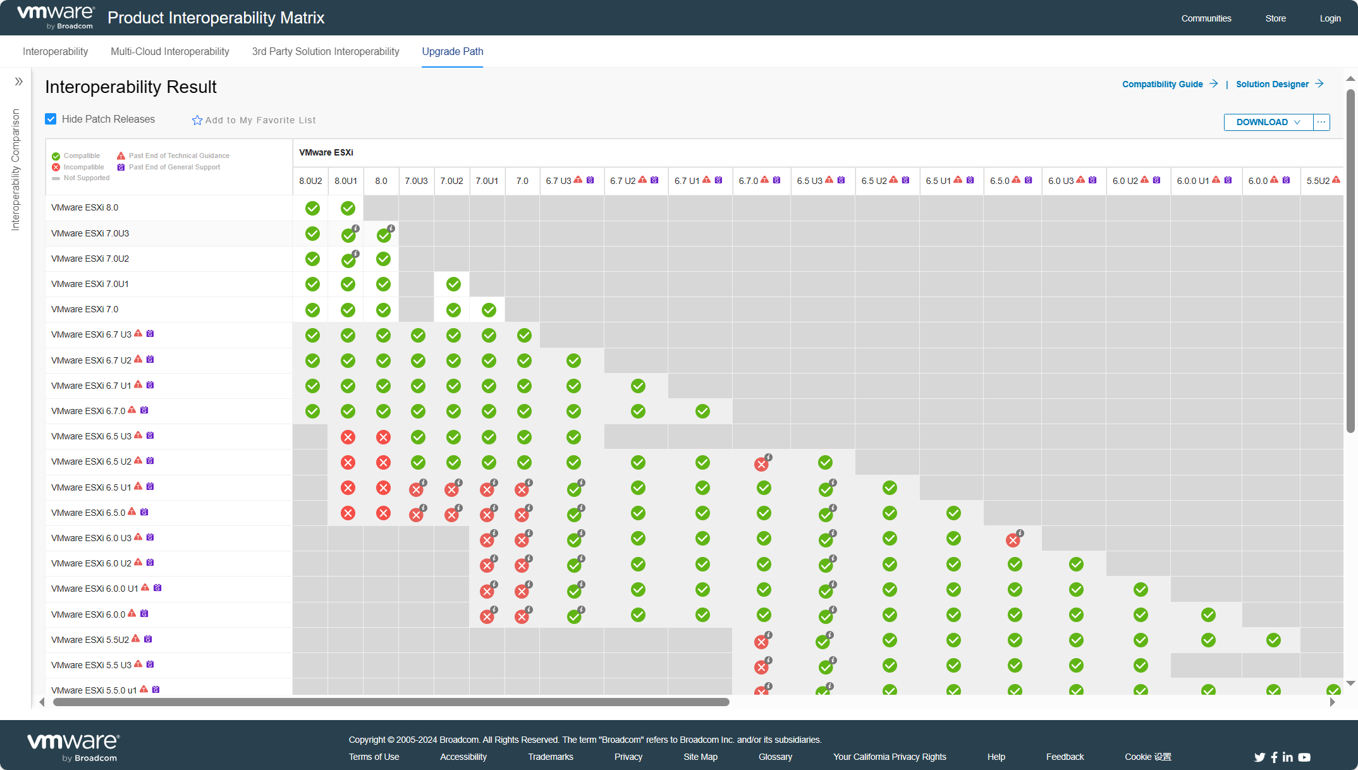The height and width of the screenshot is (770, 1358).
Task: Open the DOWNLOAD dropdown
Action: [x=1268, y=122]
